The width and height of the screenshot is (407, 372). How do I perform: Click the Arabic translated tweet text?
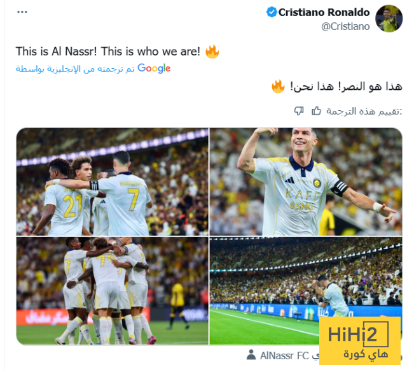(346, 87)
